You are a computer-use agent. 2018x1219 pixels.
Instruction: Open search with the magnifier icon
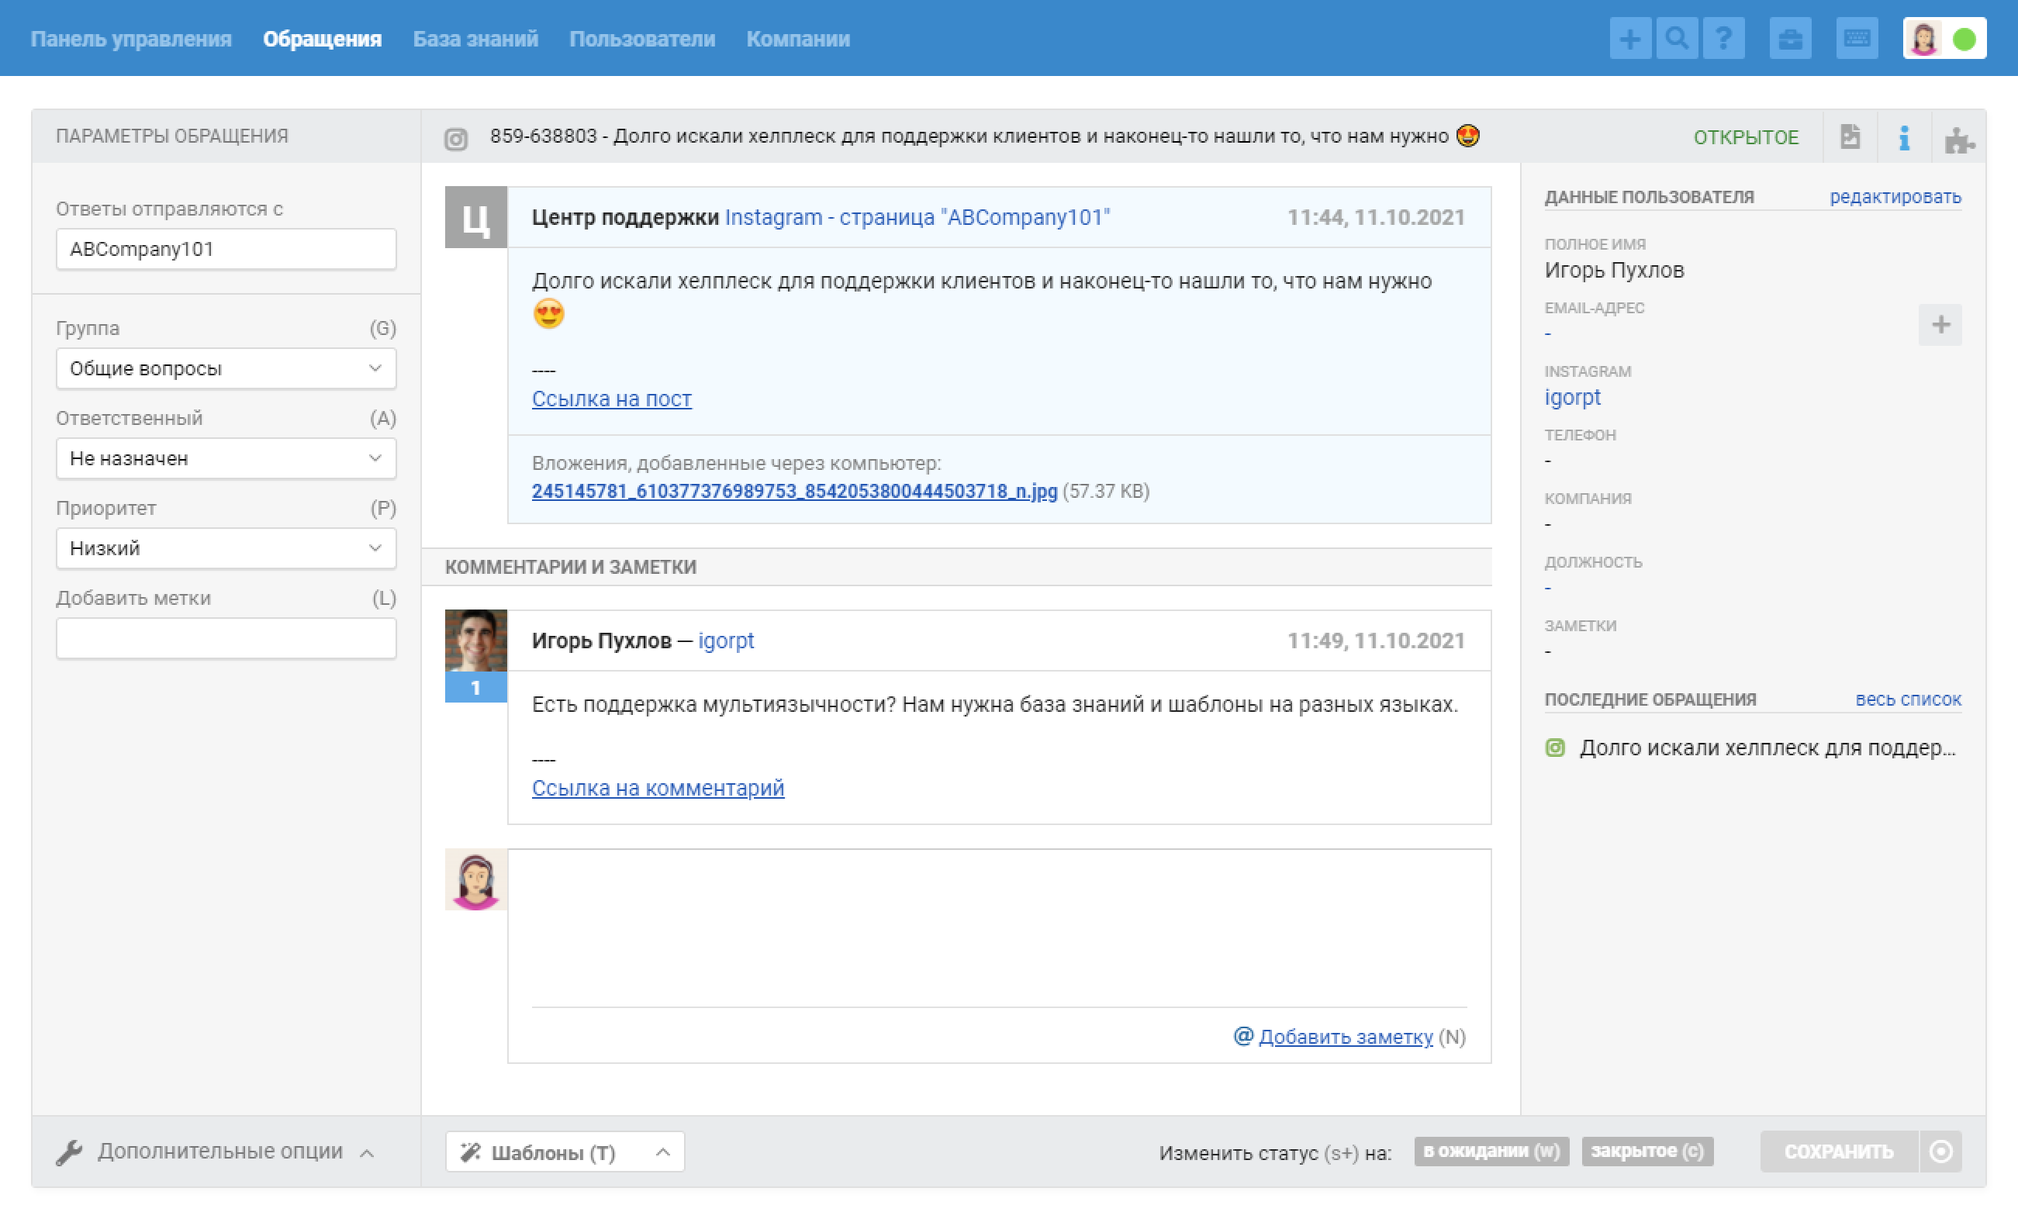pos(1677,39)
